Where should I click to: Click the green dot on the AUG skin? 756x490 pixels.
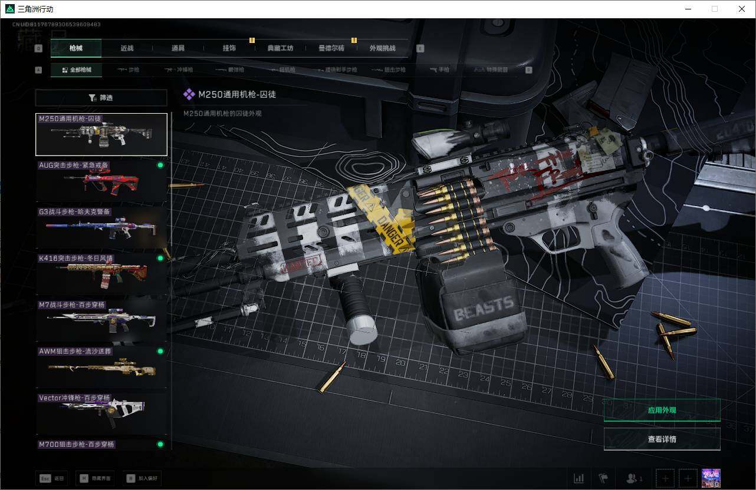[160, 165]
